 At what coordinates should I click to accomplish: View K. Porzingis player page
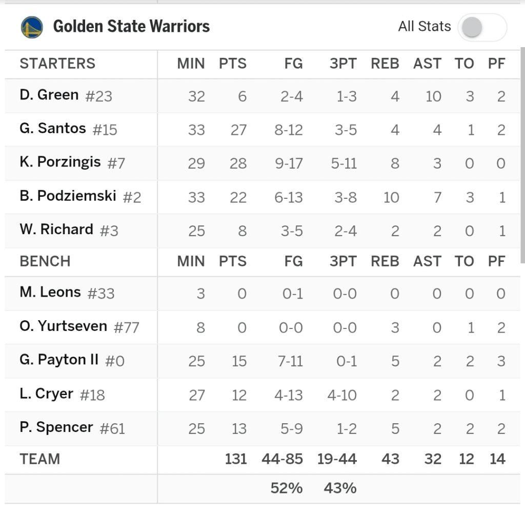pyautogui.click(x=60, y=162)
